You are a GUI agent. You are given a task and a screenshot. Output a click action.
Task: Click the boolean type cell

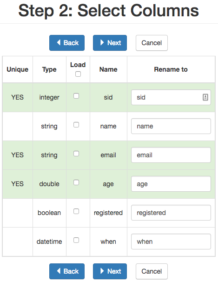pos(49,213)
